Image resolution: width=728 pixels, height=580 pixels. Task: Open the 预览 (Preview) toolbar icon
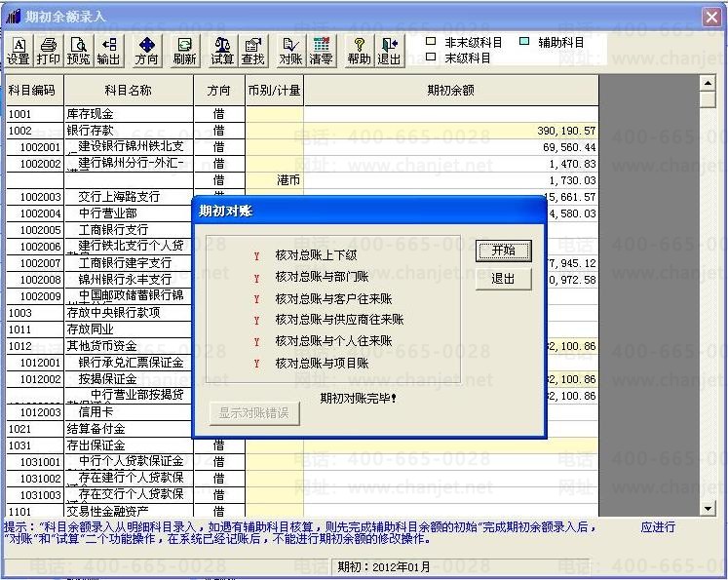coord(78,51)
